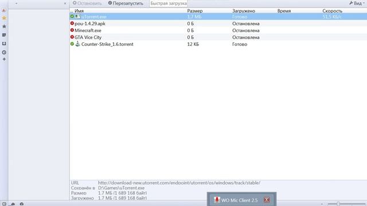Click green check status icon of uTorrent.exe
The image size is (367, 206).
click(x=72, y=17)
